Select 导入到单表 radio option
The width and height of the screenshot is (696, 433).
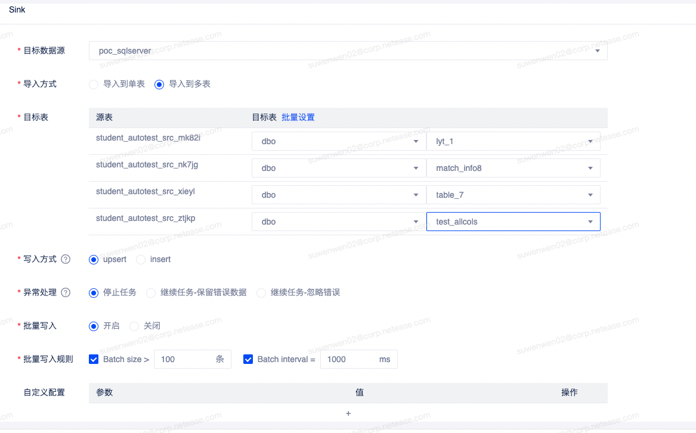94,85
